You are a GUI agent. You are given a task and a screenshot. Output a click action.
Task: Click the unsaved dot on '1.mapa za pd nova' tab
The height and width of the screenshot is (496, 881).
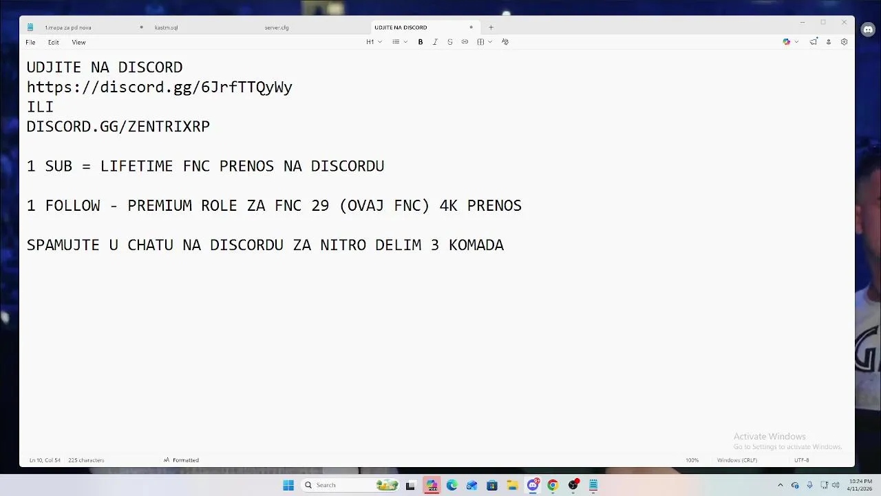141,28
